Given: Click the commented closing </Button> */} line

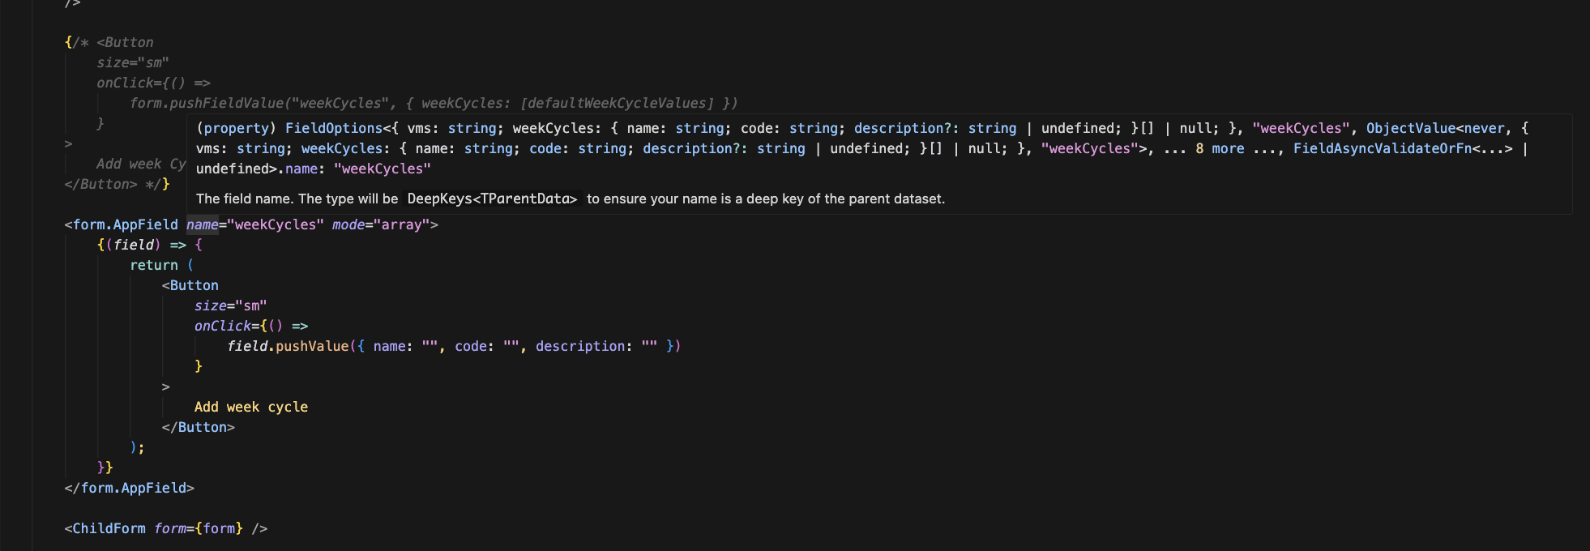Looking at the screenshot, I should (118, 184).
